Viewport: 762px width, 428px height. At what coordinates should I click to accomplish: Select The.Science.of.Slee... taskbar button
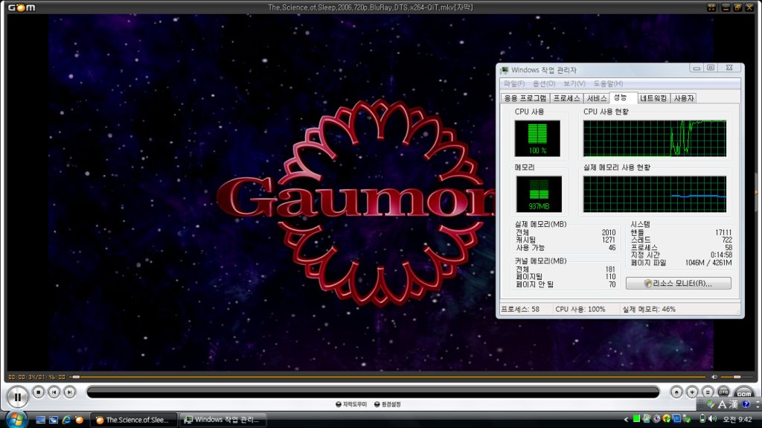point(133,420)
